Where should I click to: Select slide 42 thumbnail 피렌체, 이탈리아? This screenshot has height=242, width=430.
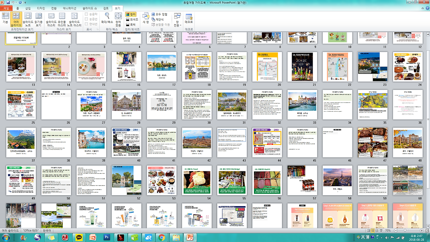[x=197, y=143]
